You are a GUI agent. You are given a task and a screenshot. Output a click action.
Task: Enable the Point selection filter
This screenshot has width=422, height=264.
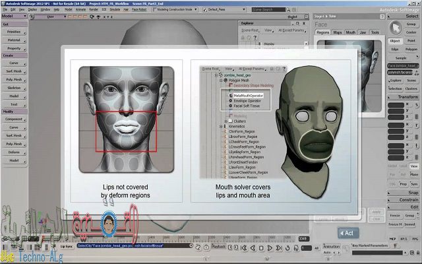[x=411, y=41]
